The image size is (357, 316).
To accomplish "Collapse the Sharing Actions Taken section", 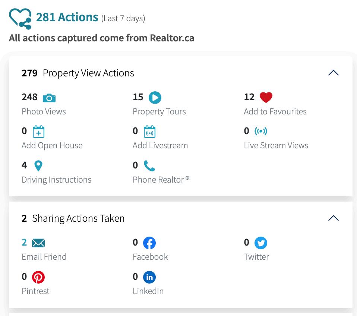I will (333, 218).
